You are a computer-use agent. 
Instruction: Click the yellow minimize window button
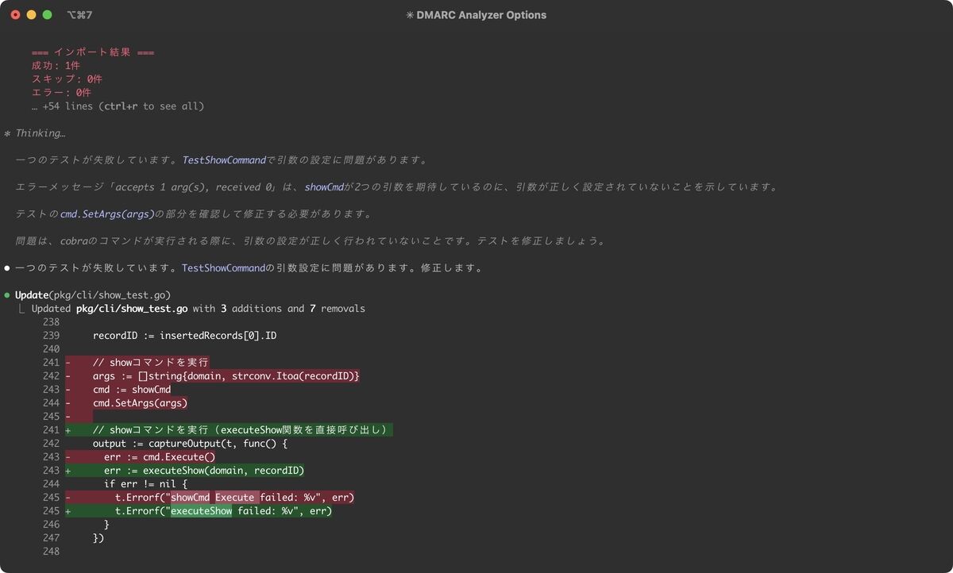coord(32,14)
